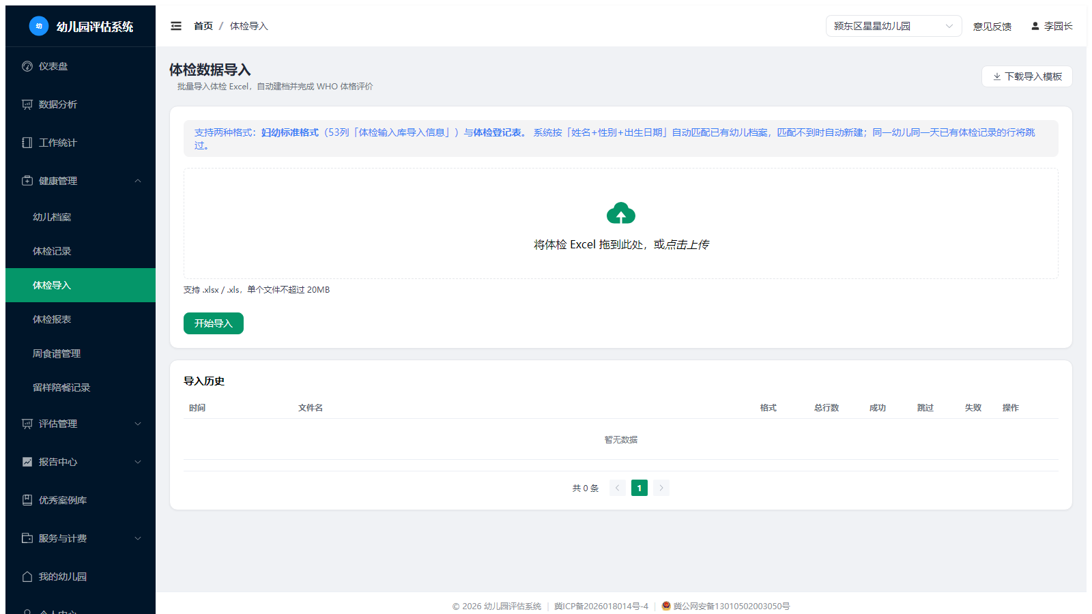Select the active 体检导入 menu item
This screenshot has width=1092, height=614.
(81, 285)
